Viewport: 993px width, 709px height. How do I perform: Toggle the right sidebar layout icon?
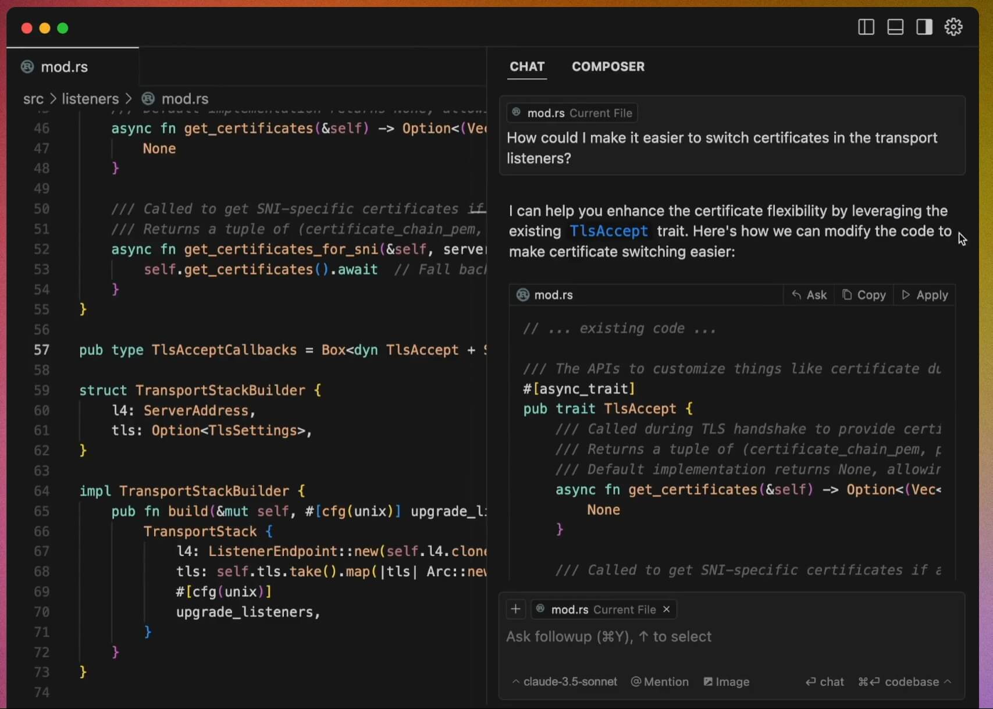(924, 27)
